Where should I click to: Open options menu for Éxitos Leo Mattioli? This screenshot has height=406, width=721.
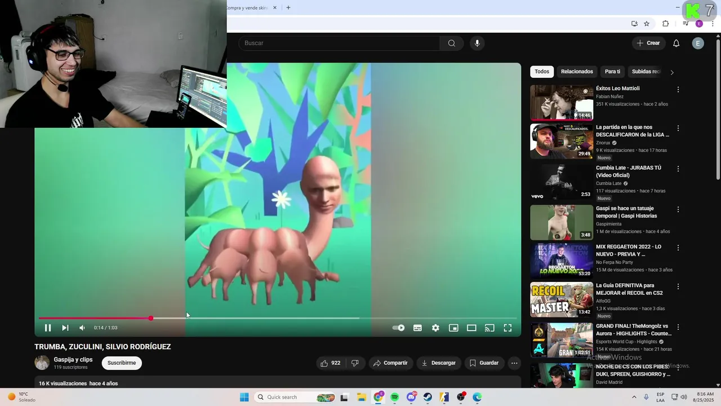[x=678, y=90]
